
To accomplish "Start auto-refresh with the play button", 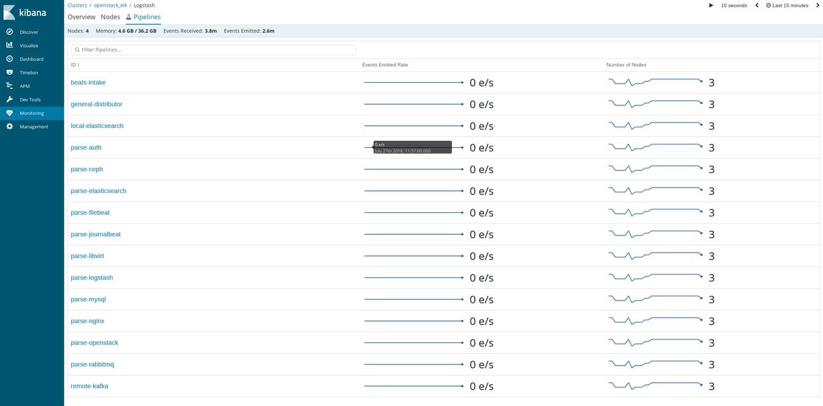I will (x=711, y=5).
